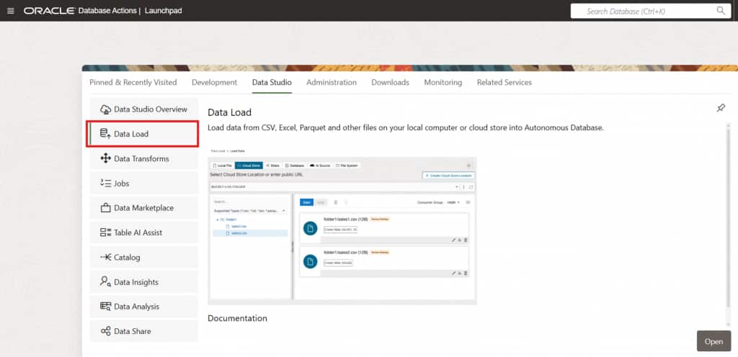Open the Downloads tab
Image resolution: width=738 pixels, height=357 pixels.
tap(390, 82)
